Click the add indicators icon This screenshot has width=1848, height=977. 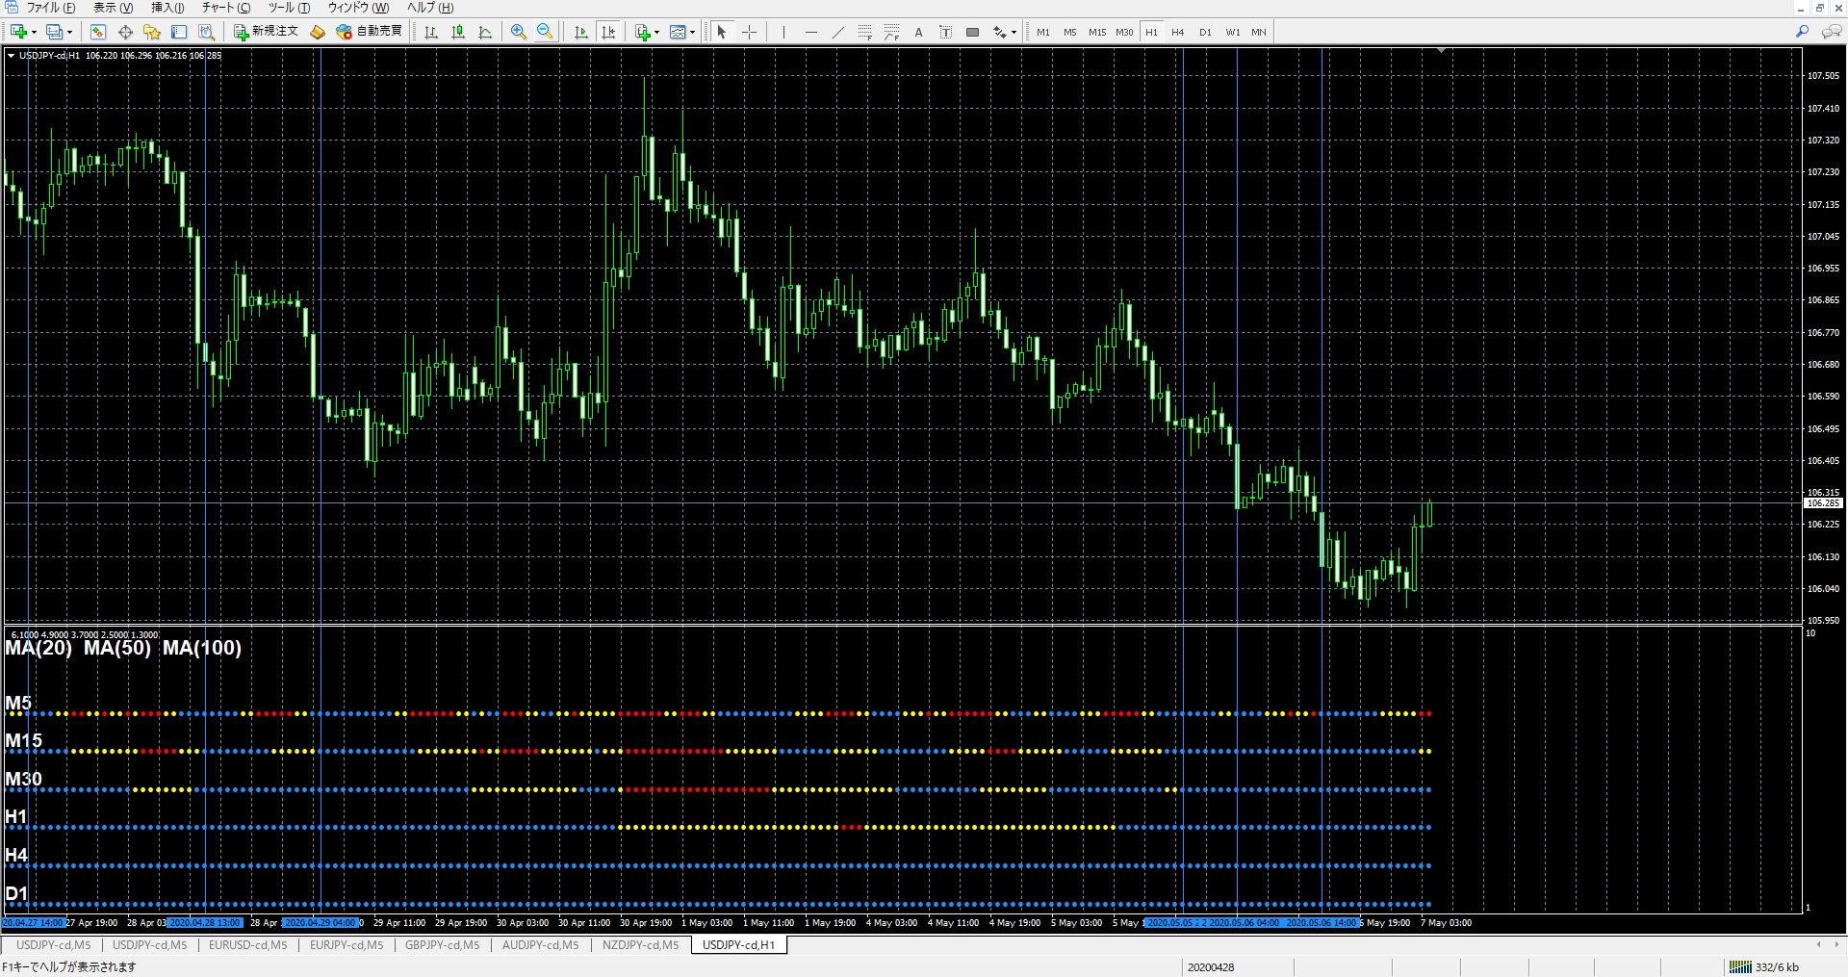(642, 32)
